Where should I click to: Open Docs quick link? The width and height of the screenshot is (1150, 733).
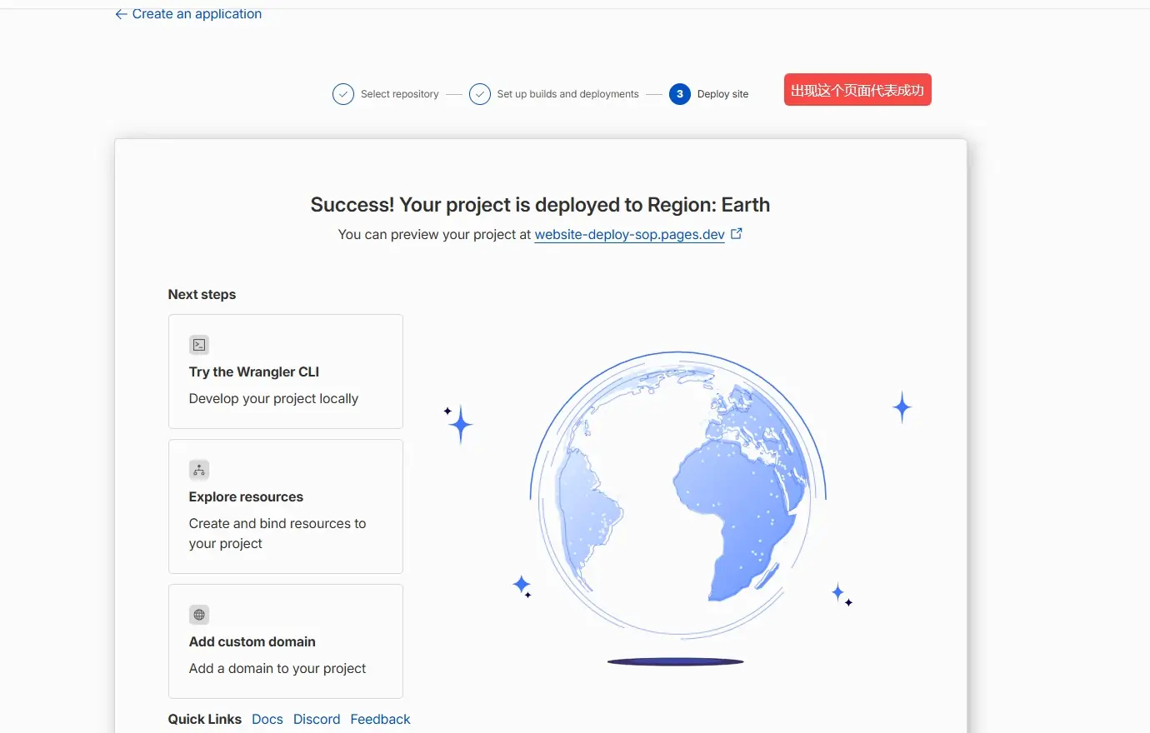click(267, 719)
